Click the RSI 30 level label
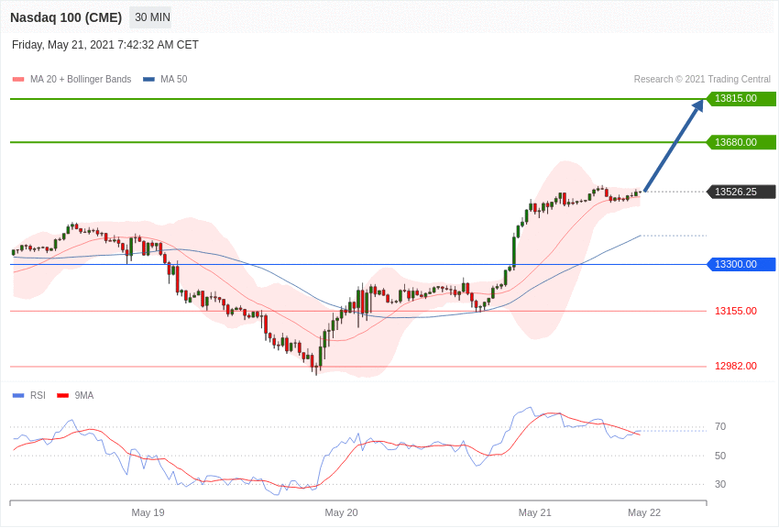The width and height of the screenshot is (779, 528). click(720, 484)
